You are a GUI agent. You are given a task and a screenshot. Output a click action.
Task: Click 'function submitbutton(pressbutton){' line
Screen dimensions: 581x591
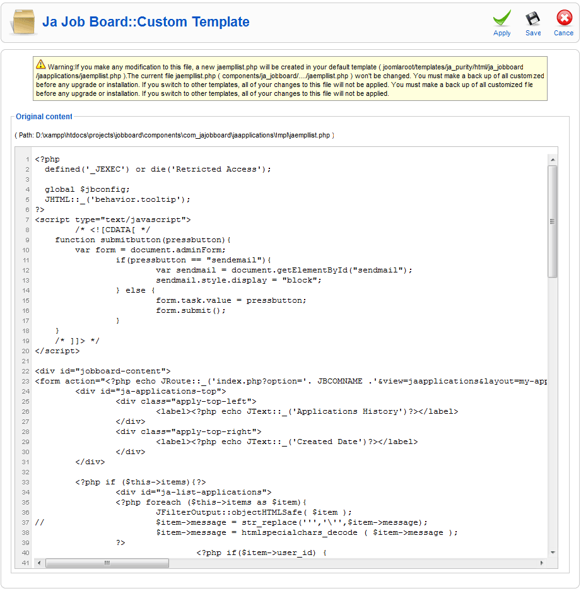[143, 240]
